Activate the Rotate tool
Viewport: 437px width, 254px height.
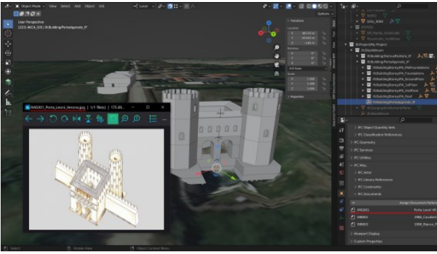[8, 53]
